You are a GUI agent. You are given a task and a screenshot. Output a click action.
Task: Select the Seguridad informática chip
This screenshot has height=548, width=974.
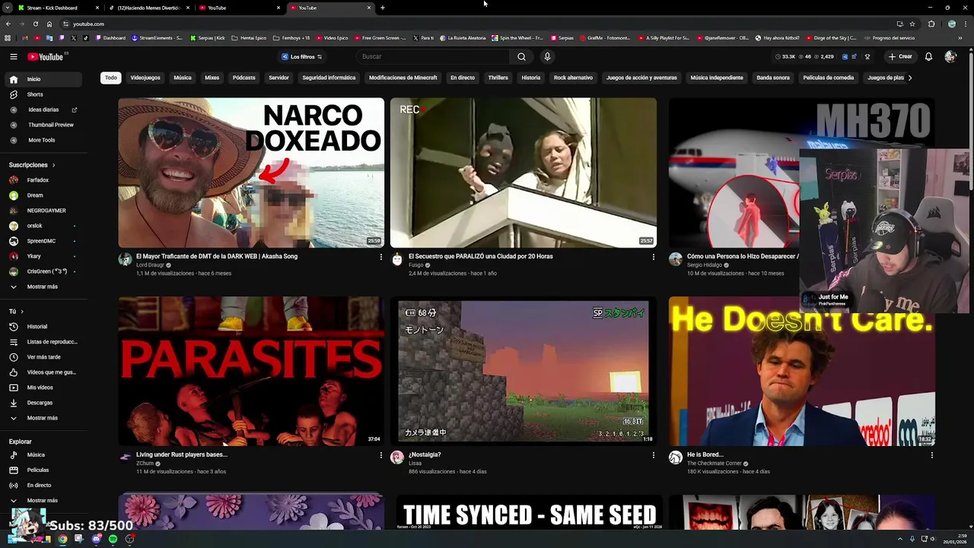click(x=329, y=78)
